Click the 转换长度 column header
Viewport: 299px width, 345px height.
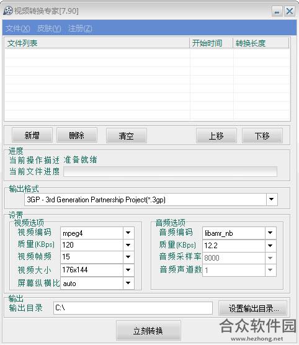pyautogui.click(x=261, y=43)
